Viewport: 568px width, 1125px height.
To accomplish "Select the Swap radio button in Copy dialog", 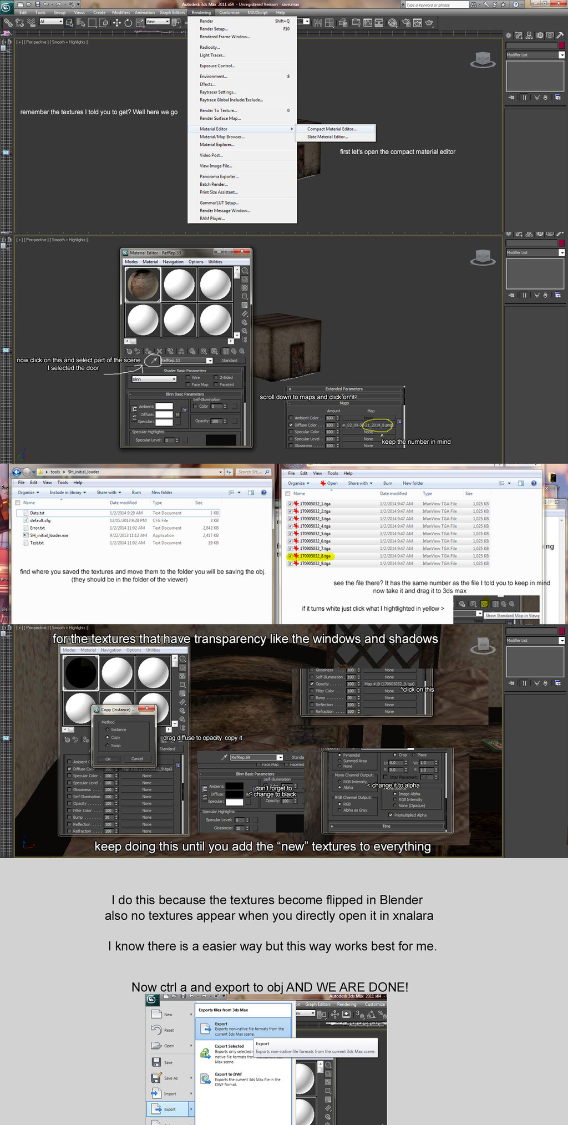I will (108, 745).
